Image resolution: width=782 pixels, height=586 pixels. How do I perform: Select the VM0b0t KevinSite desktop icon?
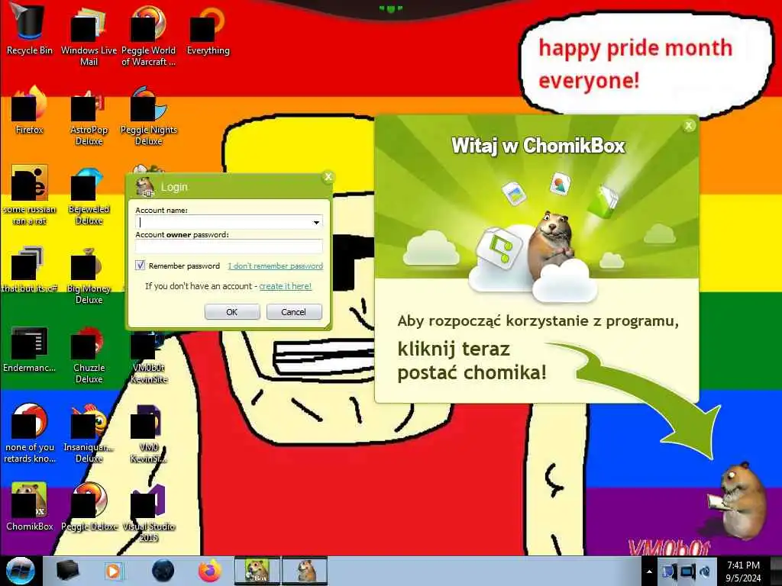[149, 358]
